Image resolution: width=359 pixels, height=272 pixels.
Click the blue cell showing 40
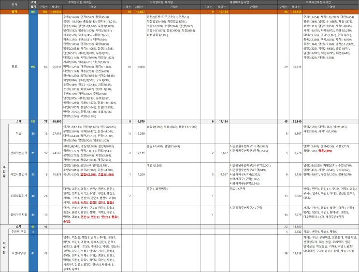click(33, 196)
